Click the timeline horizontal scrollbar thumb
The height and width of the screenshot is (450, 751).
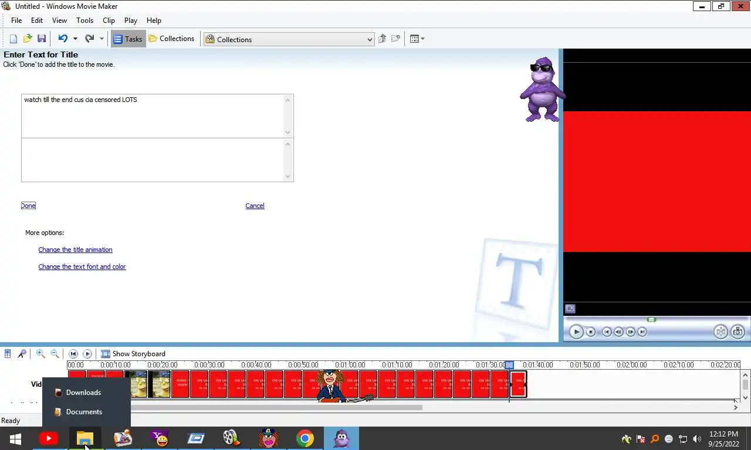[276, 407]
